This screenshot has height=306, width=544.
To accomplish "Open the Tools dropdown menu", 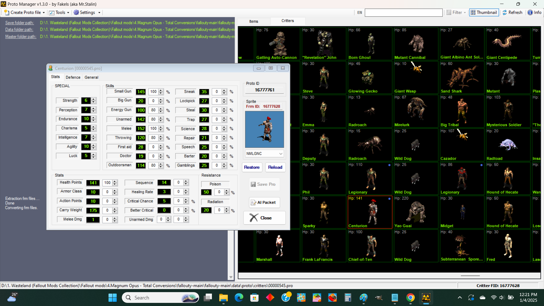I will coord(59,12).
